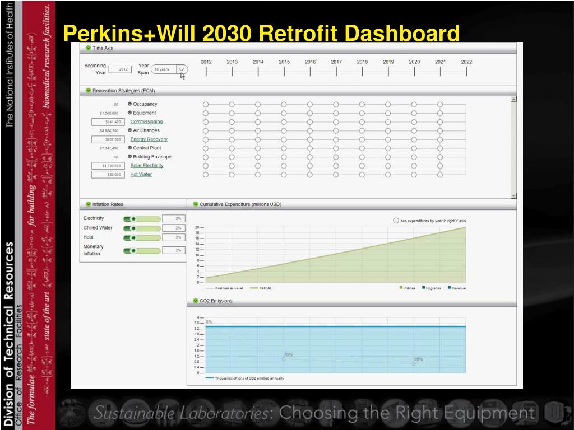Viewport: 574px width, 430px height.
Task: Click the 80% CO2 target marker
Action: [x=414, y=363]
